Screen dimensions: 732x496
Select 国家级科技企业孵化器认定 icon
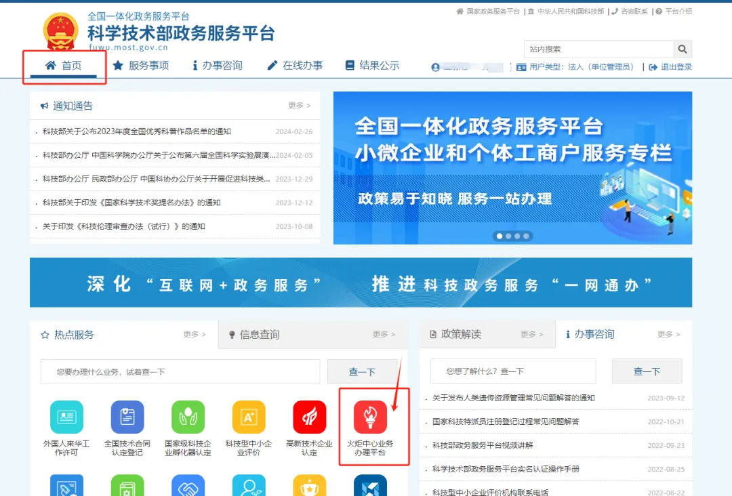point(188,417)
